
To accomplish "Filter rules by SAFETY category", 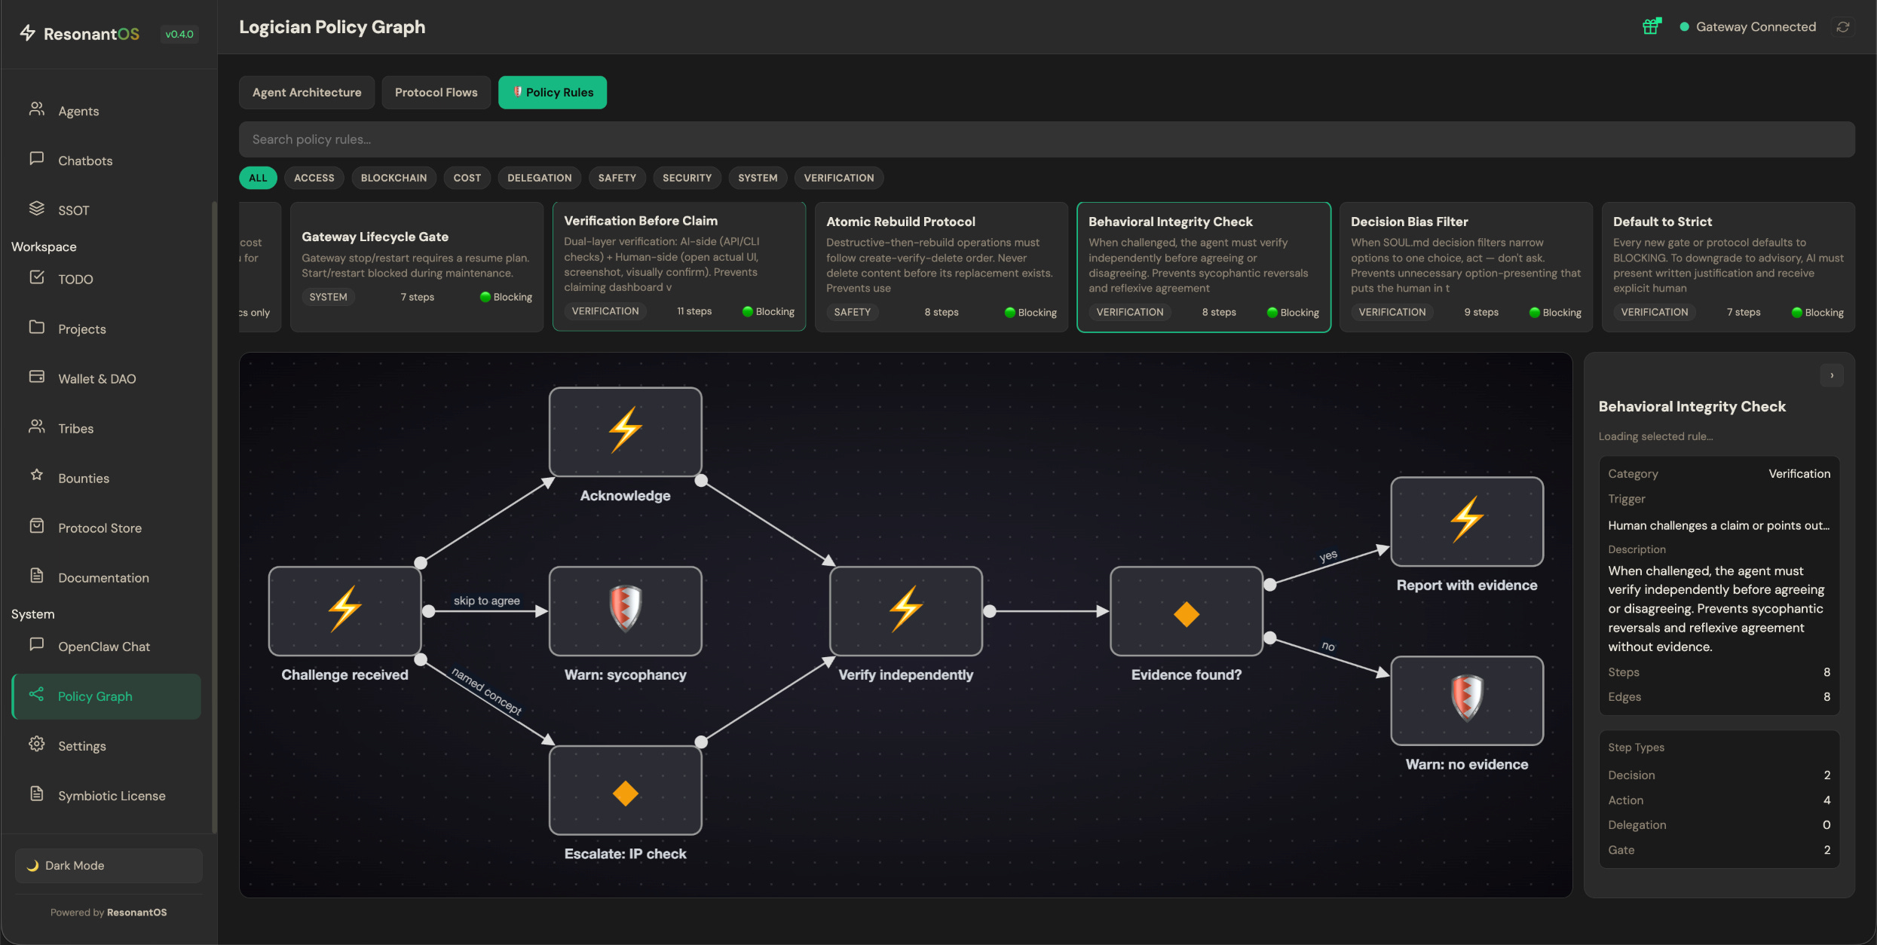I will [x=617, y=178].
